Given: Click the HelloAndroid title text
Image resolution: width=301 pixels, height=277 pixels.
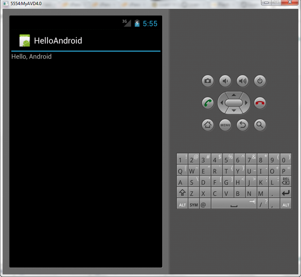Looking at the screenshot, I should (58, 41).
